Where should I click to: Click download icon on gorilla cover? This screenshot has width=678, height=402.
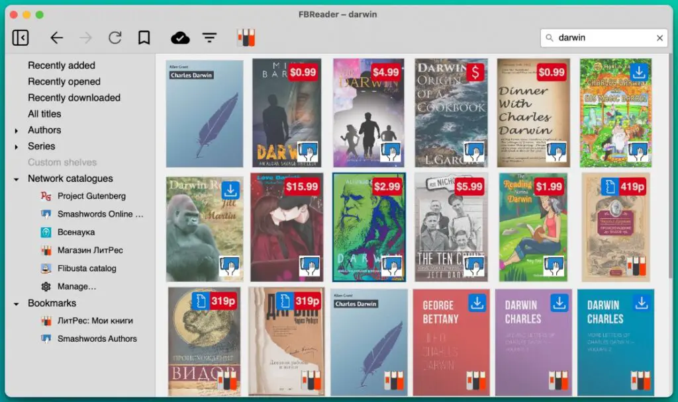[x=230, y=190]
